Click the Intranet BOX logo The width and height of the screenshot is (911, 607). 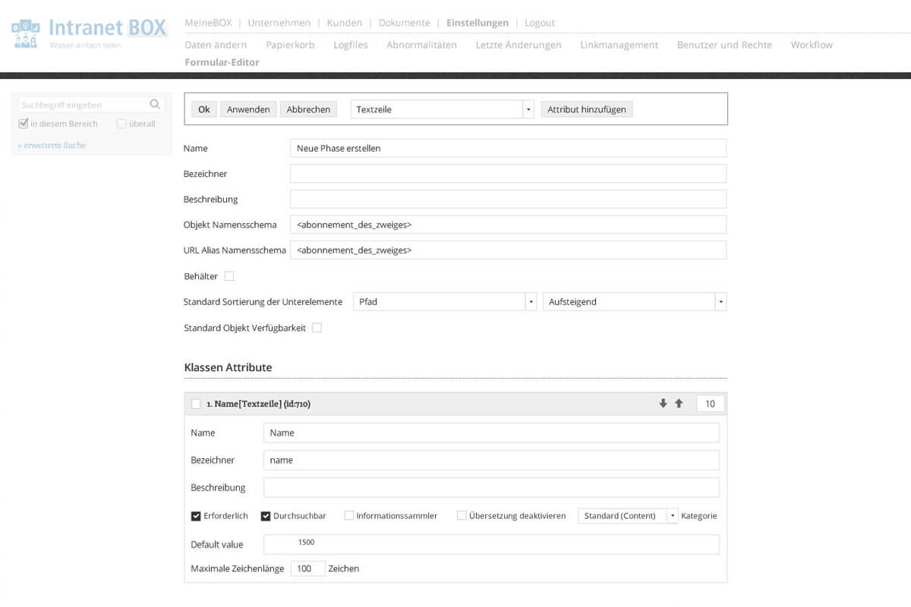click(x=89, y=33)
